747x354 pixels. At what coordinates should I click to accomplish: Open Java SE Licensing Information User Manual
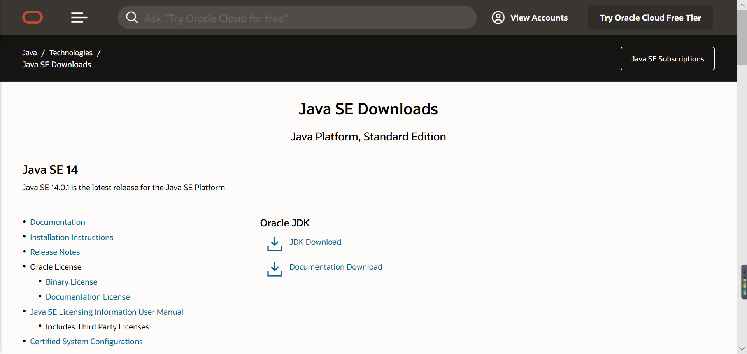click(107, 312)
